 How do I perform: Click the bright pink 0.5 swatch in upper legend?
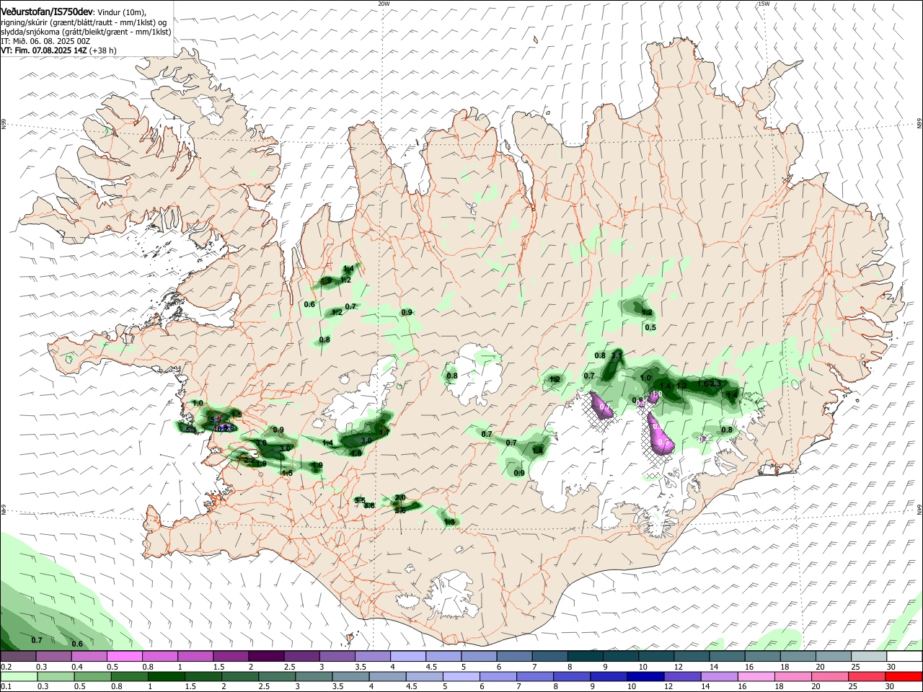point(125,656)
